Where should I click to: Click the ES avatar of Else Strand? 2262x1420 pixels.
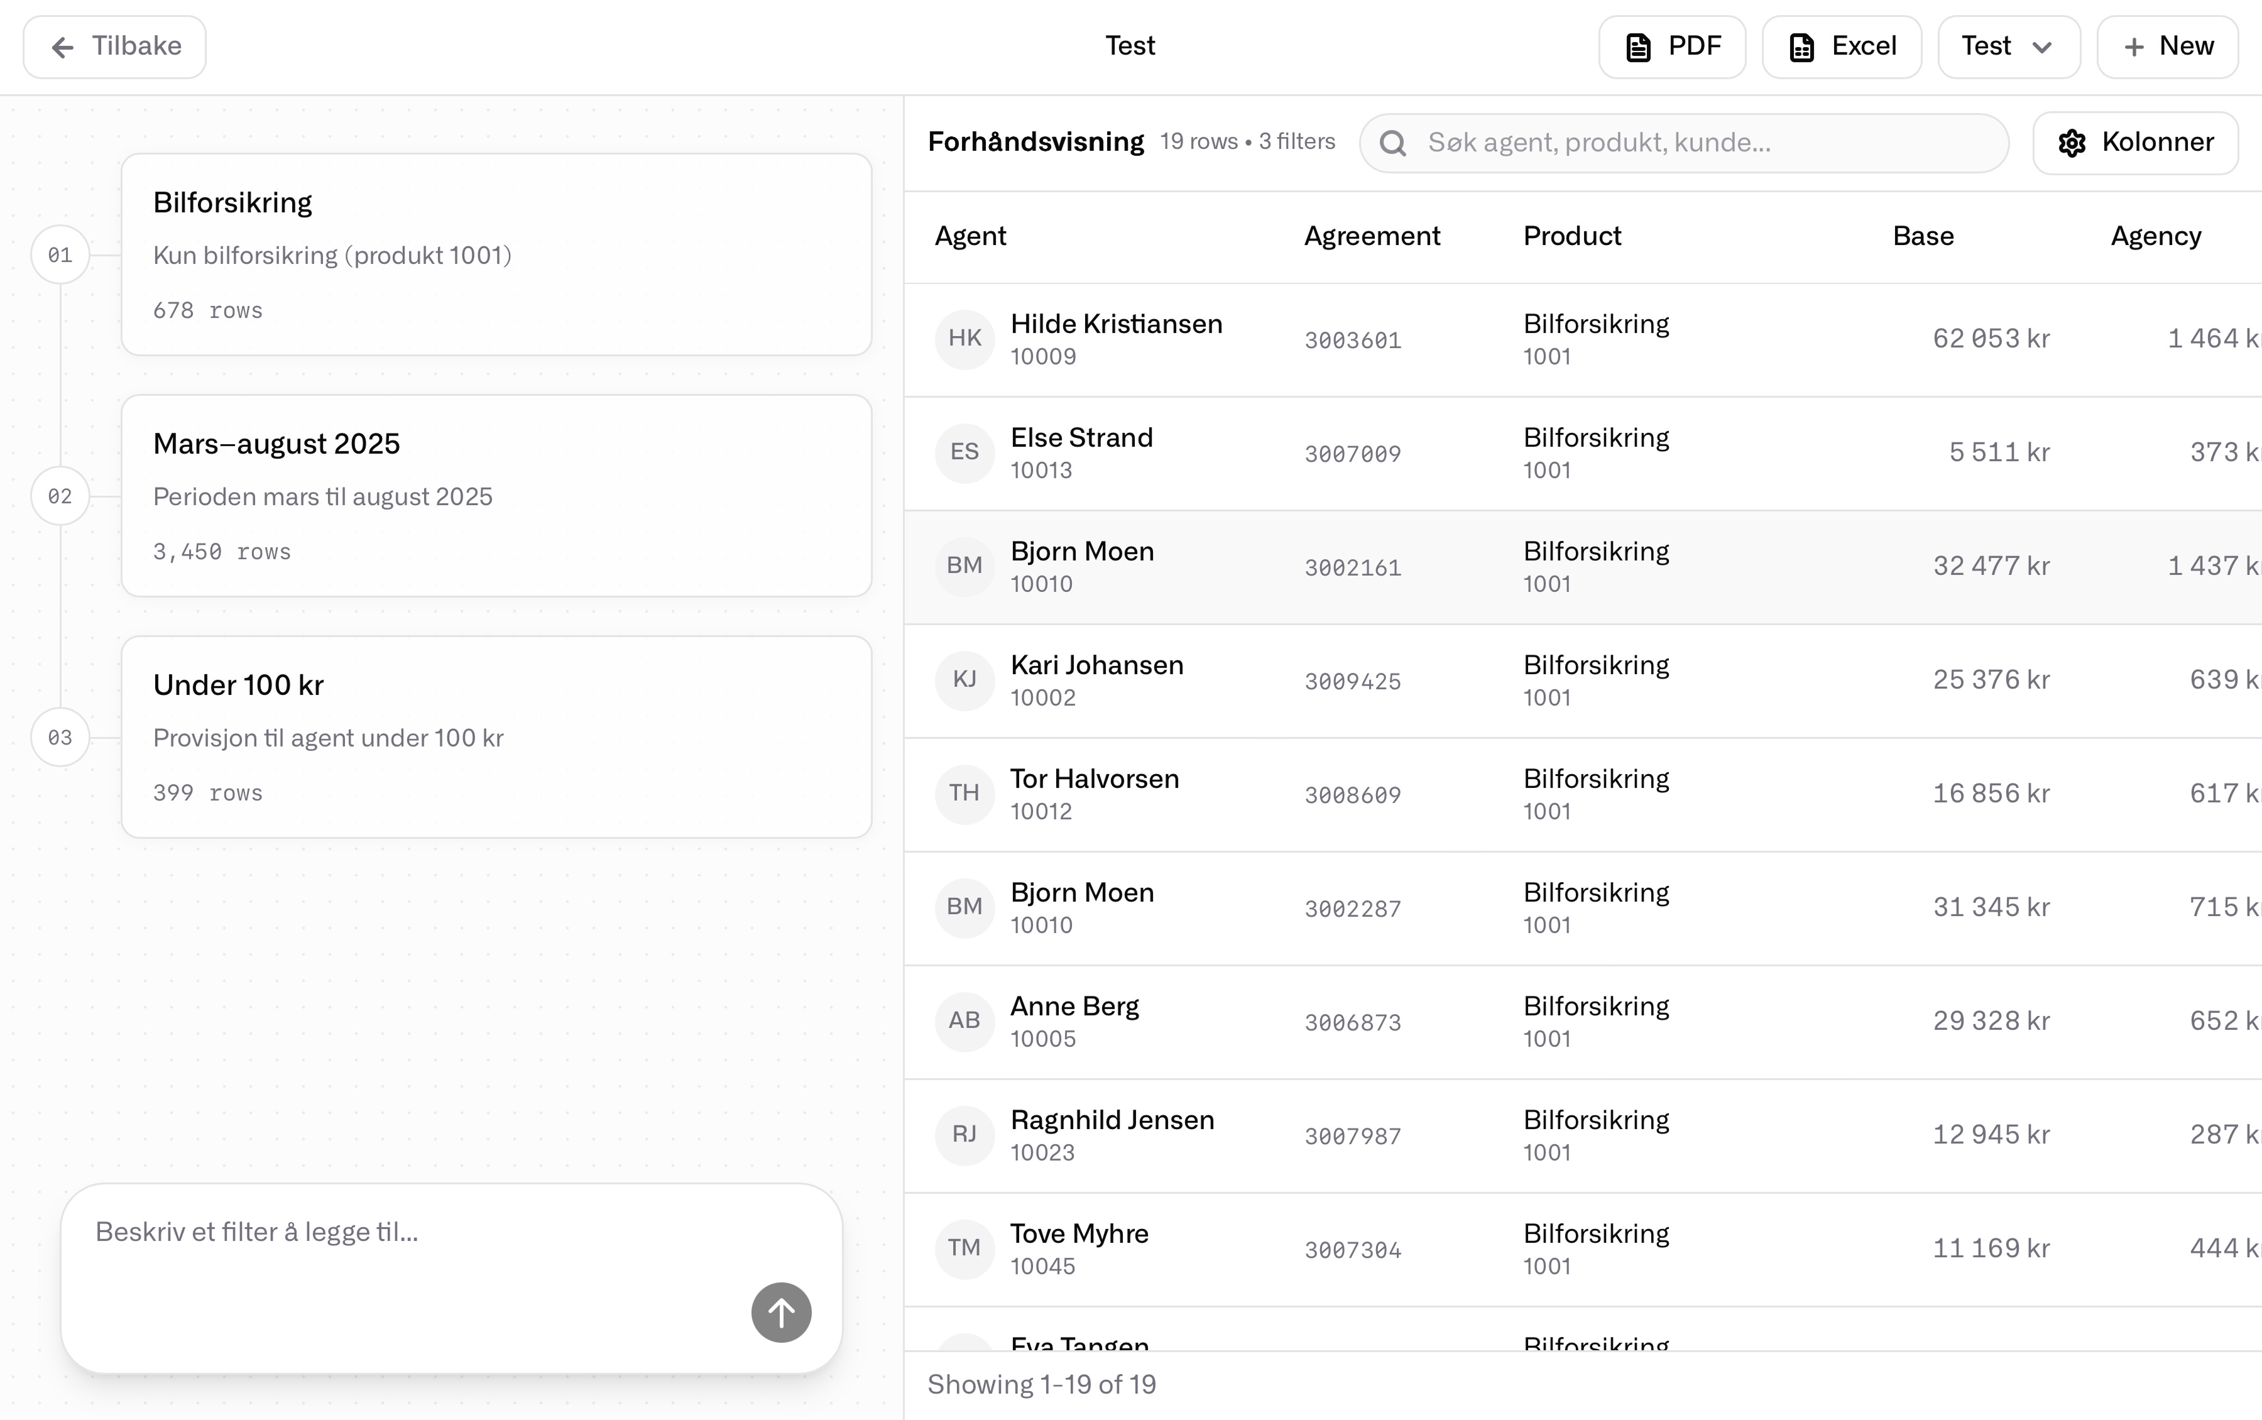(964, 452)
